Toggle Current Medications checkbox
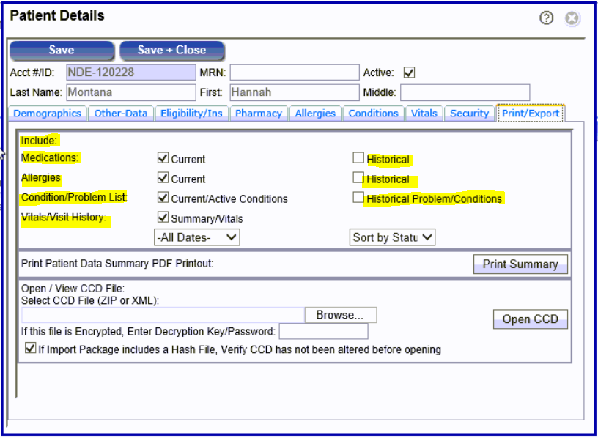Viewport: 598px width, 438px height. click(163, 158)
